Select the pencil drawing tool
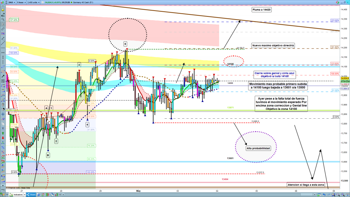Screen dimensions: 350x197 (3, 14)
